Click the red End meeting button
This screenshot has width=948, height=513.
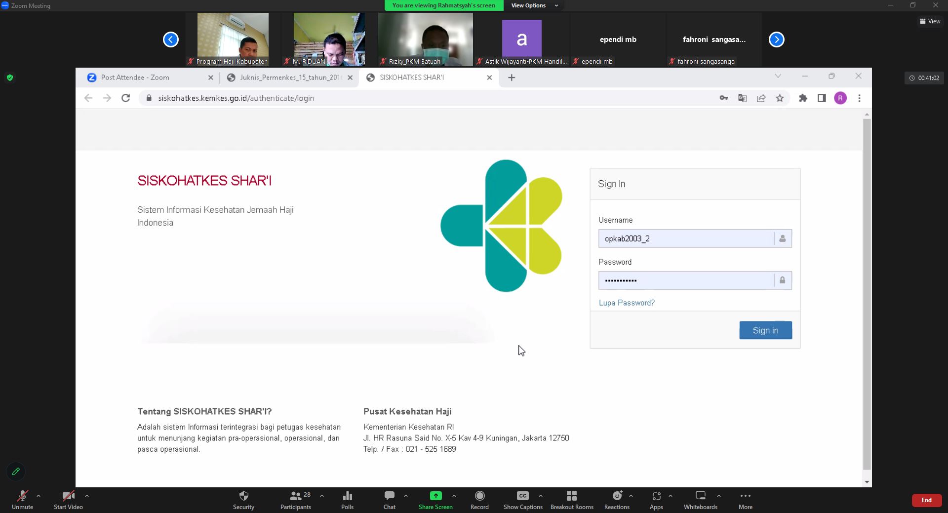click(926, 500)
